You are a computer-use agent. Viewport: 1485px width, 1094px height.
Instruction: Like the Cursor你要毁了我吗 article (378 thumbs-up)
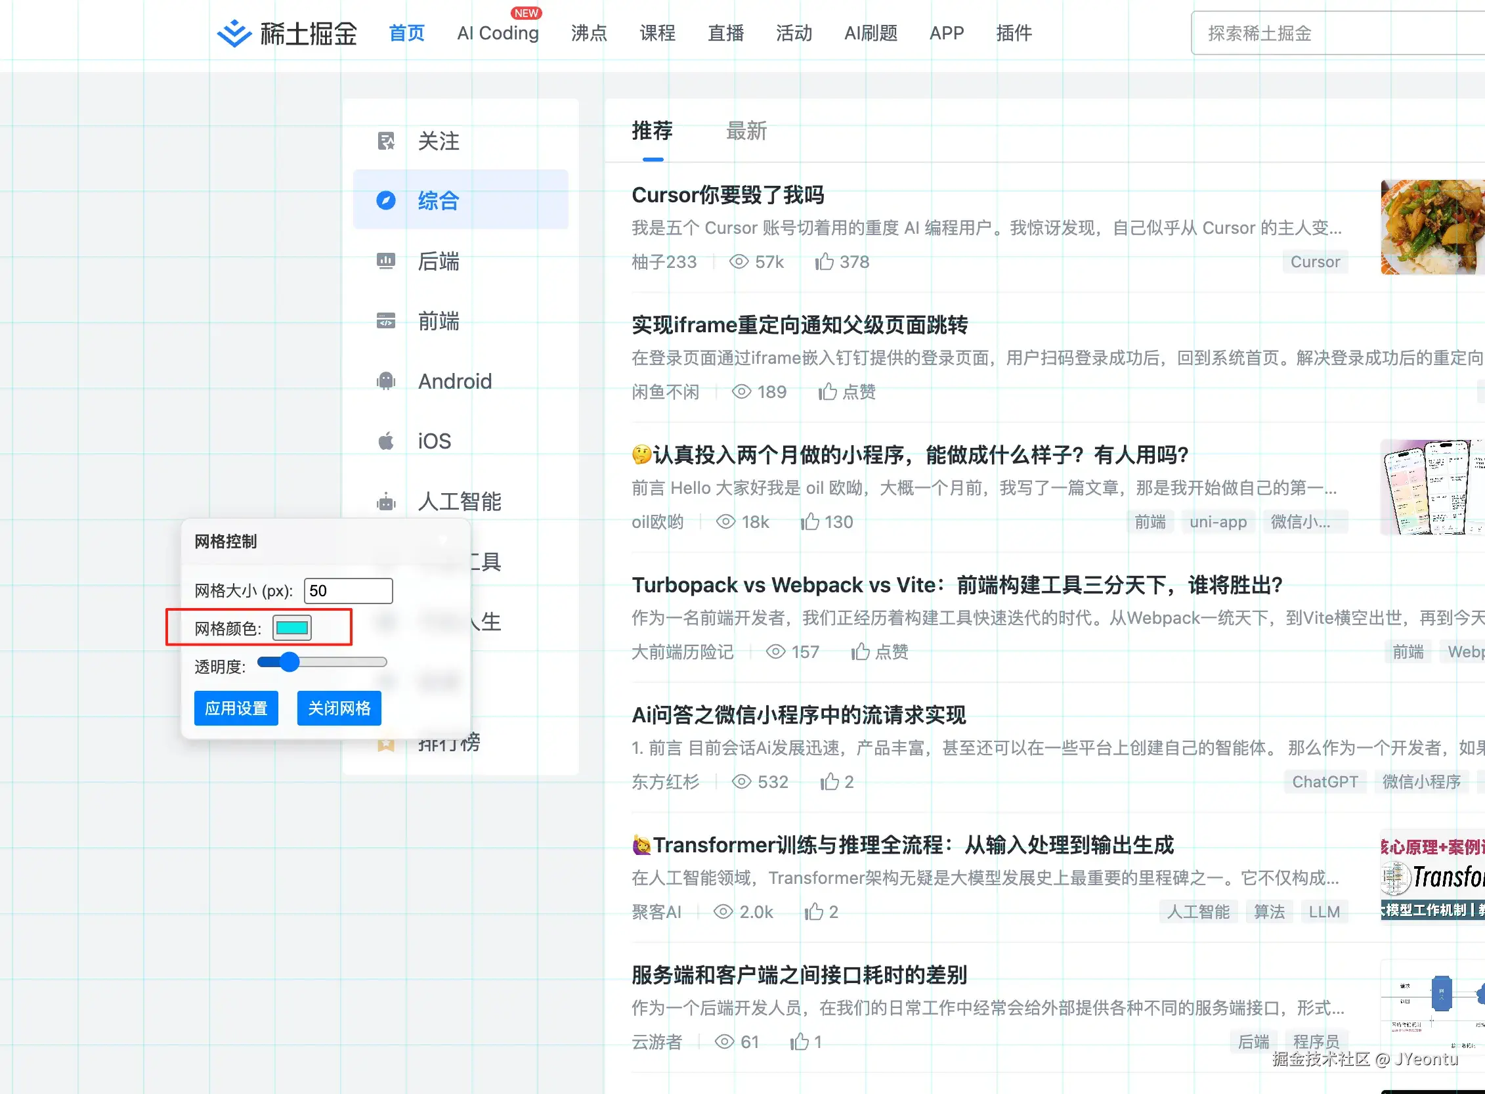click(825, 261)
